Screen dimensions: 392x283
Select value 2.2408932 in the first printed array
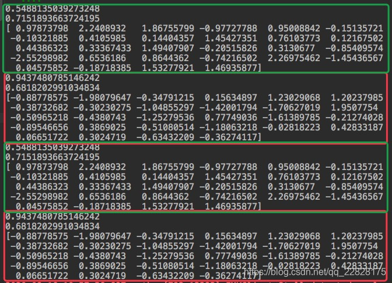pyautogui.click(x=102, y=28)
